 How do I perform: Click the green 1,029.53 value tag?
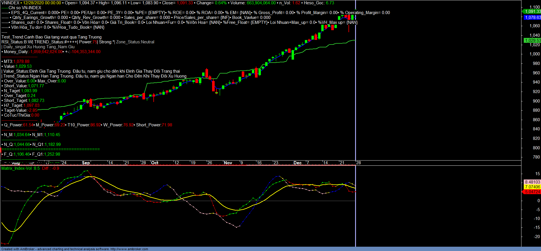532,40
